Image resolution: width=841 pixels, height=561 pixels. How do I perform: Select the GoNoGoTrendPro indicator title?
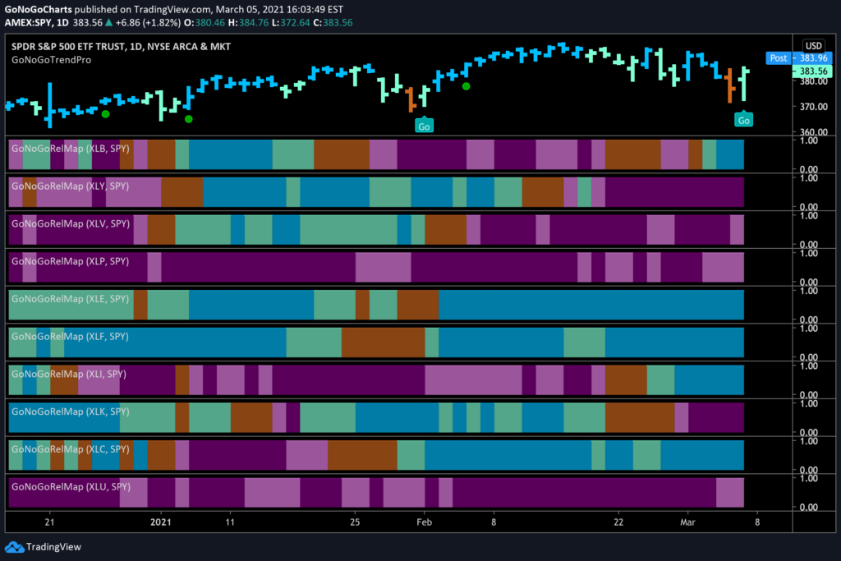click(x=52, y=60)
